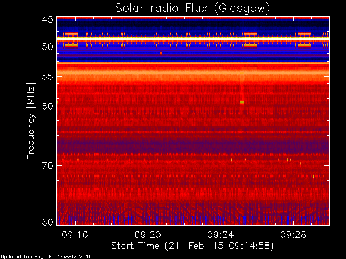
Task: Click the yellow-green burst spot near 60 MHz
Action: (242, 102)
